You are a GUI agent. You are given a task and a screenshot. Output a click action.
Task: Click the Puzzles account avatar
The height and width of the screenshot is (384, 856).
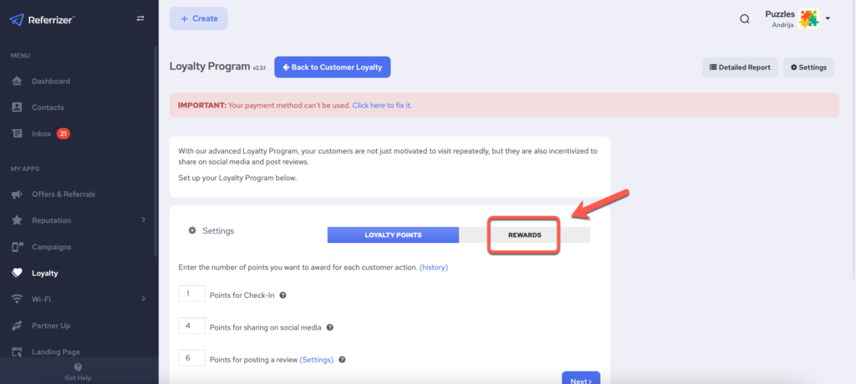point(808,18)
